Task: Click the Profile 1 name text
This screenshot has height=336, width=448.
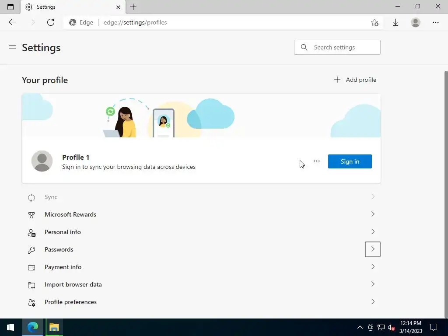Action: [76, 157]
